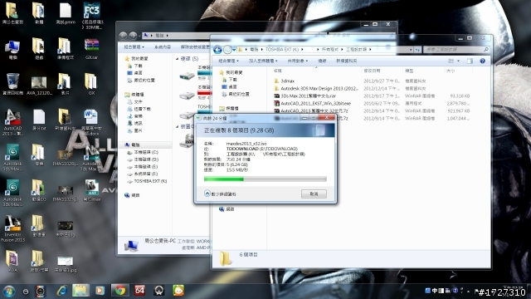
Task: Open Internet Explorer from taskbar
Action: [62, 291]
